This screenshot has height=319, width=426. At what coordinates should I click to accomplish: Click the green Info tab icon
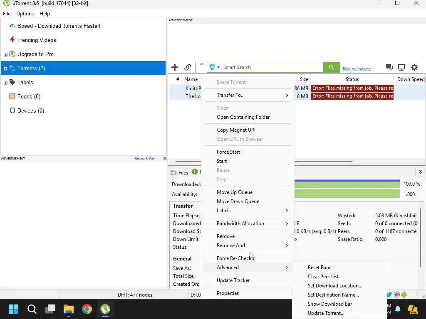pyautogui.click(x=195, y=172)
